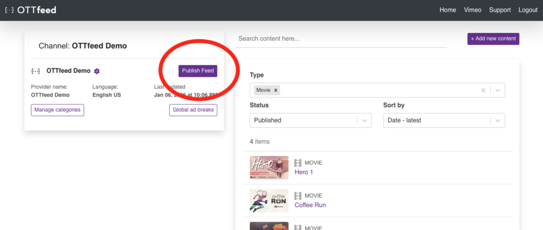Log out via the Logout link
This screenshot has height=230, width=543.
528,10
